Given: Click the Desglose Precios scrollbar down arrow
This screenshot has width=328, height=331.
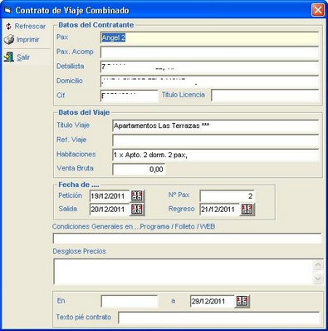Looking at the screenshot, I should click(318, 279).
